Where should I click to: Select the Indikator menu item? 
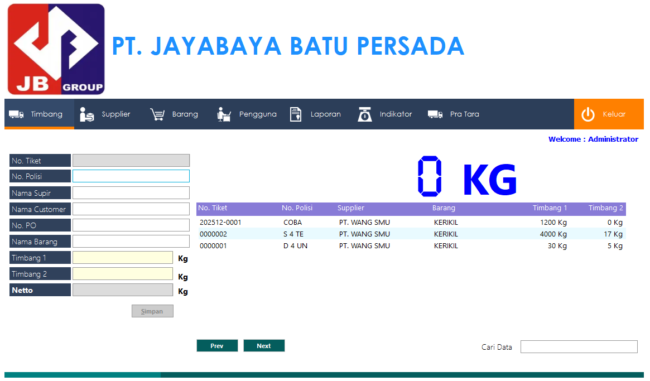tap(384, 114)
